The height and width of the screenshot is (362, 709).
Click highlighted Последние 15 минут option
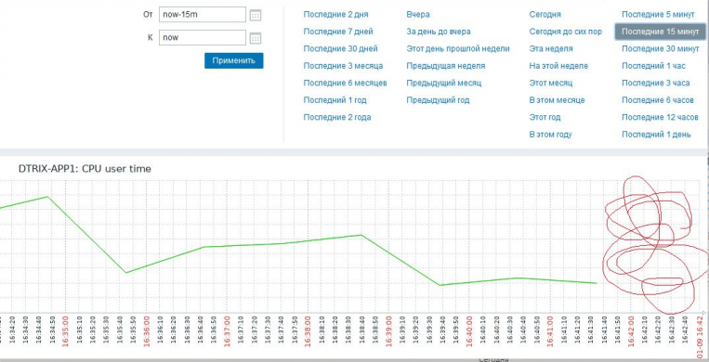[660, 32]
